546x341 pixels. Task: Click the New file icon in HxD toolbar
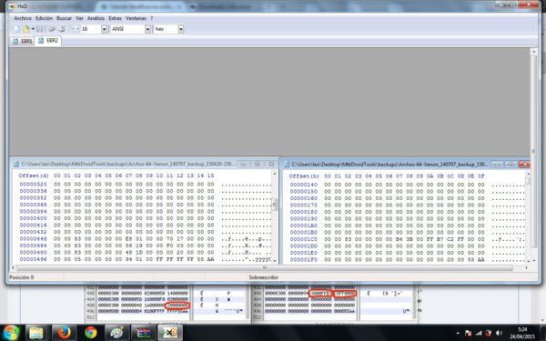[16, 29]
